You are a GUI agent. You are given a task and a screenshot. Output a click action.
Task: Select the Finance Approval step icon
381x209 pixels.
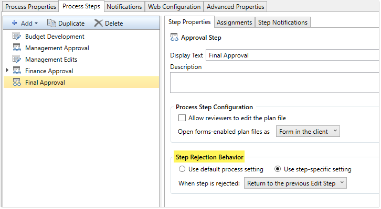click(17, 71)
